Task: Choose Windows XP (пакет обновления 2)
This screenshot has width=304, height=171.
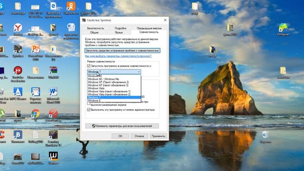Action: pyautogui.click(x=114, y=82)
